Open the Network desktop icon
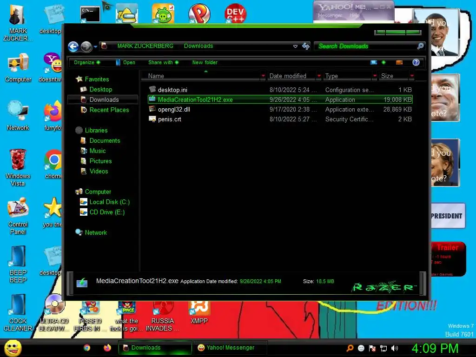Screen dimensions: 476x357 18,116
